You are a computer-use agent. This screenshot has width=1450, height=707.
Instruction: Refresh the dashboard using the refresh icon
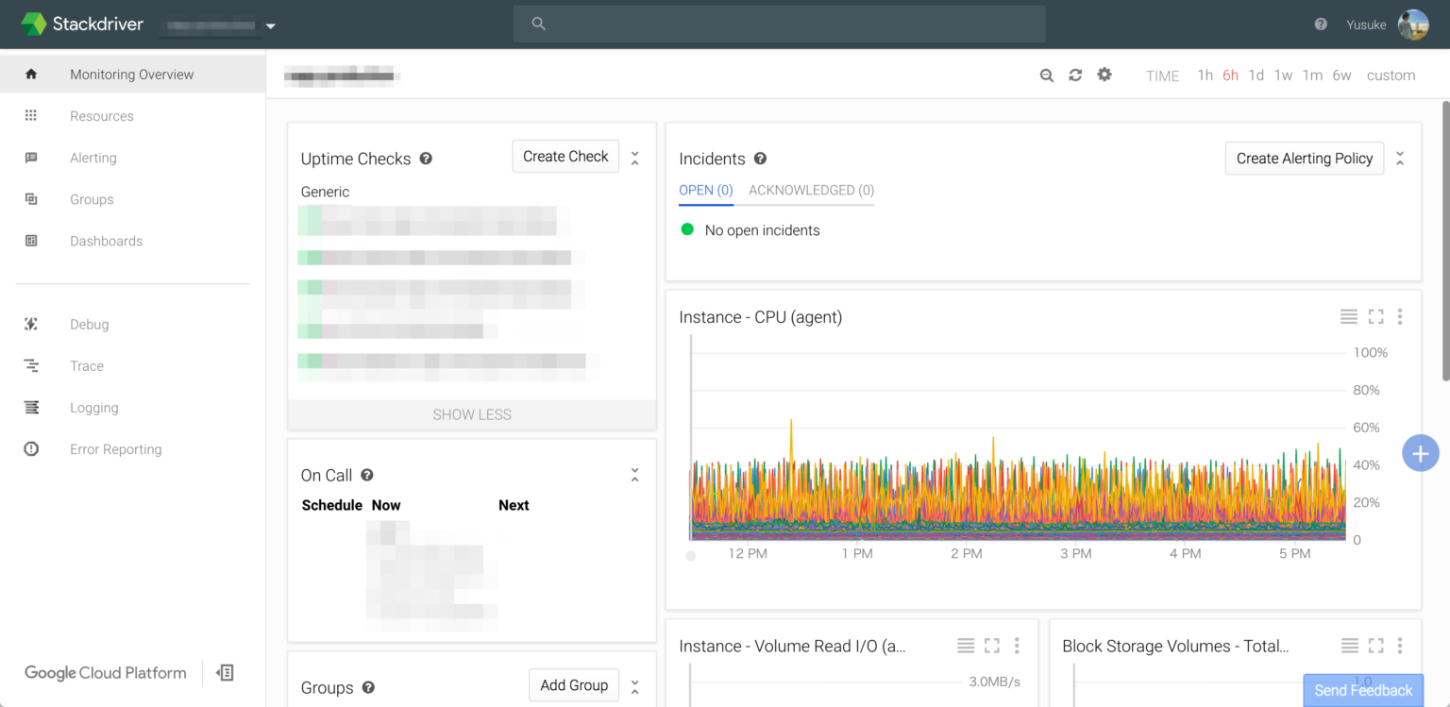click(1075, 75)
